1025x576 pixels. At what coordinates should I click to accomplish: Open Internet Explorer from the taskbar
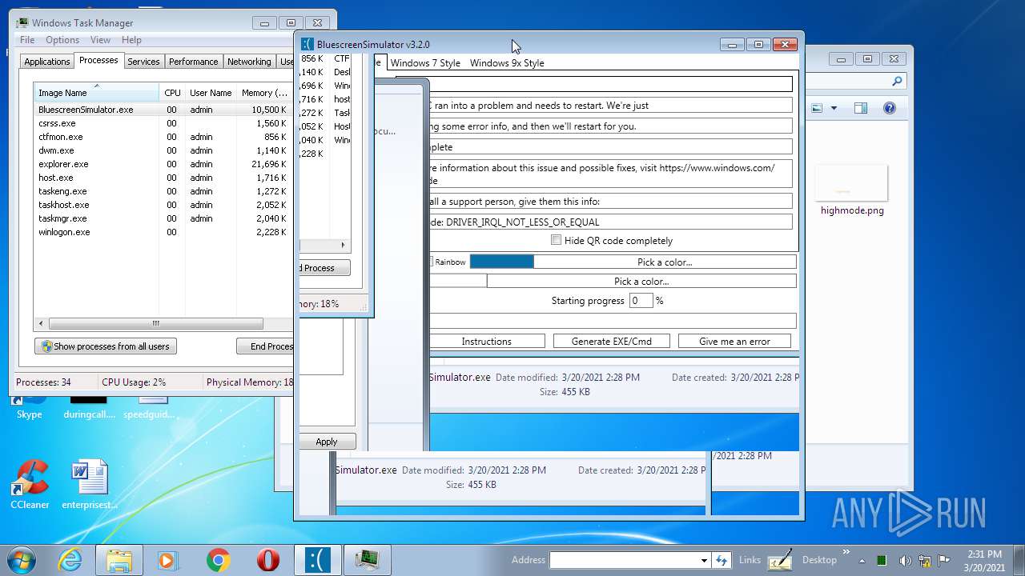[70, 560]
